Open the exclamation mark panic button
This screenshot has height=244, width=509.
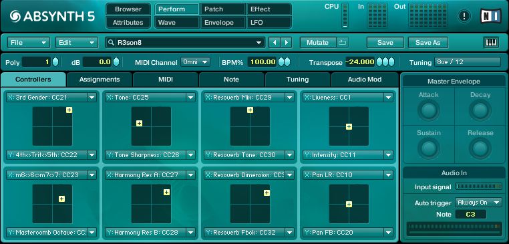click(464, 16)
